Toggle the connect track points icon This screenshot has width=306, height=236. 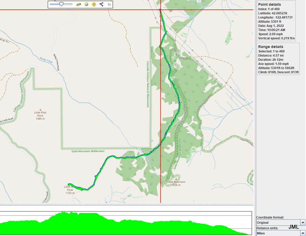point(102,5)
